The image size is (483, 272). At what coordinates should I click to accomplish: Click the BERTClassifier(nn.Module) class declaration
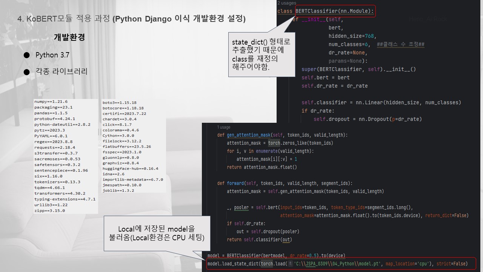[335, 11]
